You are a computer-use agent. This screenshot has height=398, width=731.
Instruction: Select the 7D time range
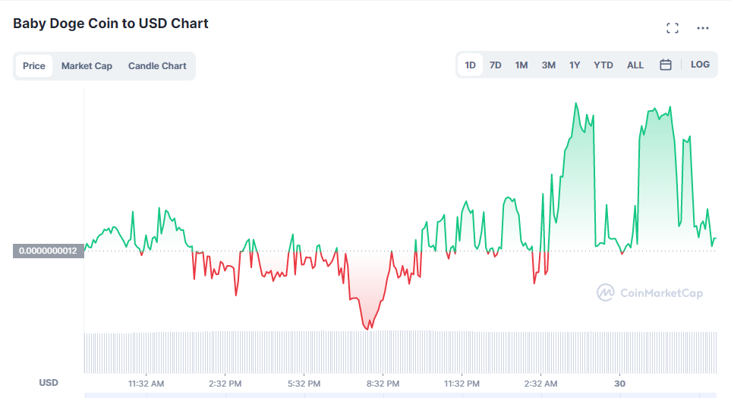[495, 65]
